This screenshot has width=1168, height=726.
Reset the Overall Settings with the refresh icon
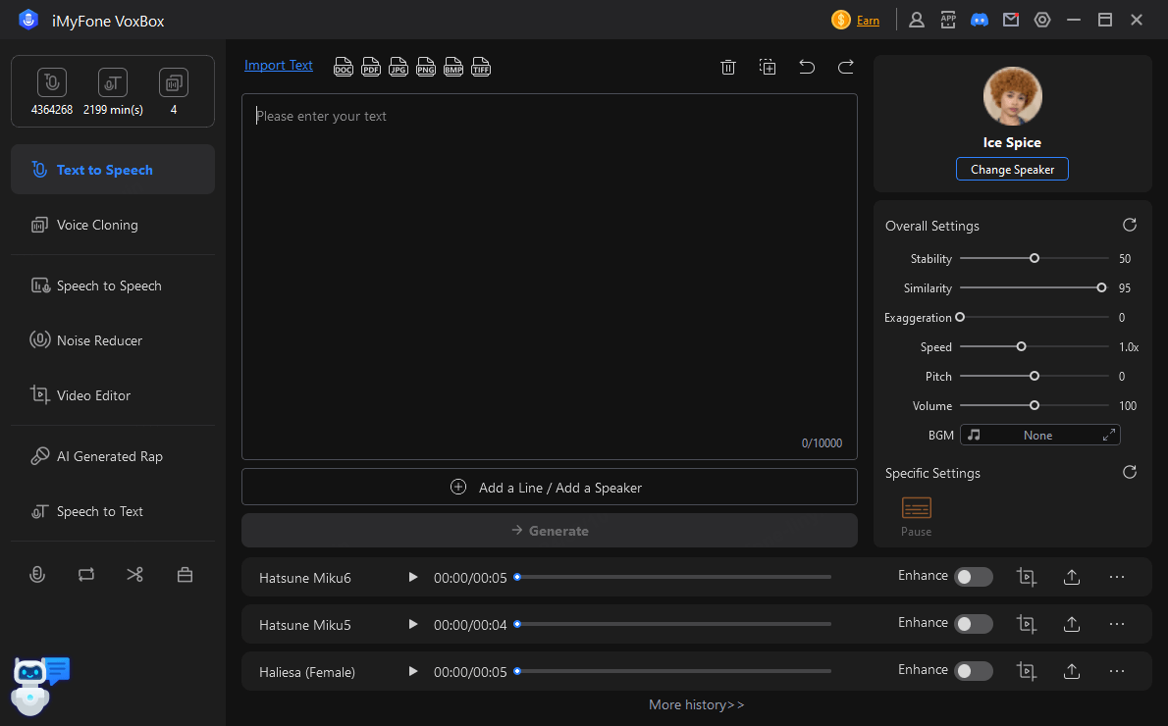click(1130, 225)
